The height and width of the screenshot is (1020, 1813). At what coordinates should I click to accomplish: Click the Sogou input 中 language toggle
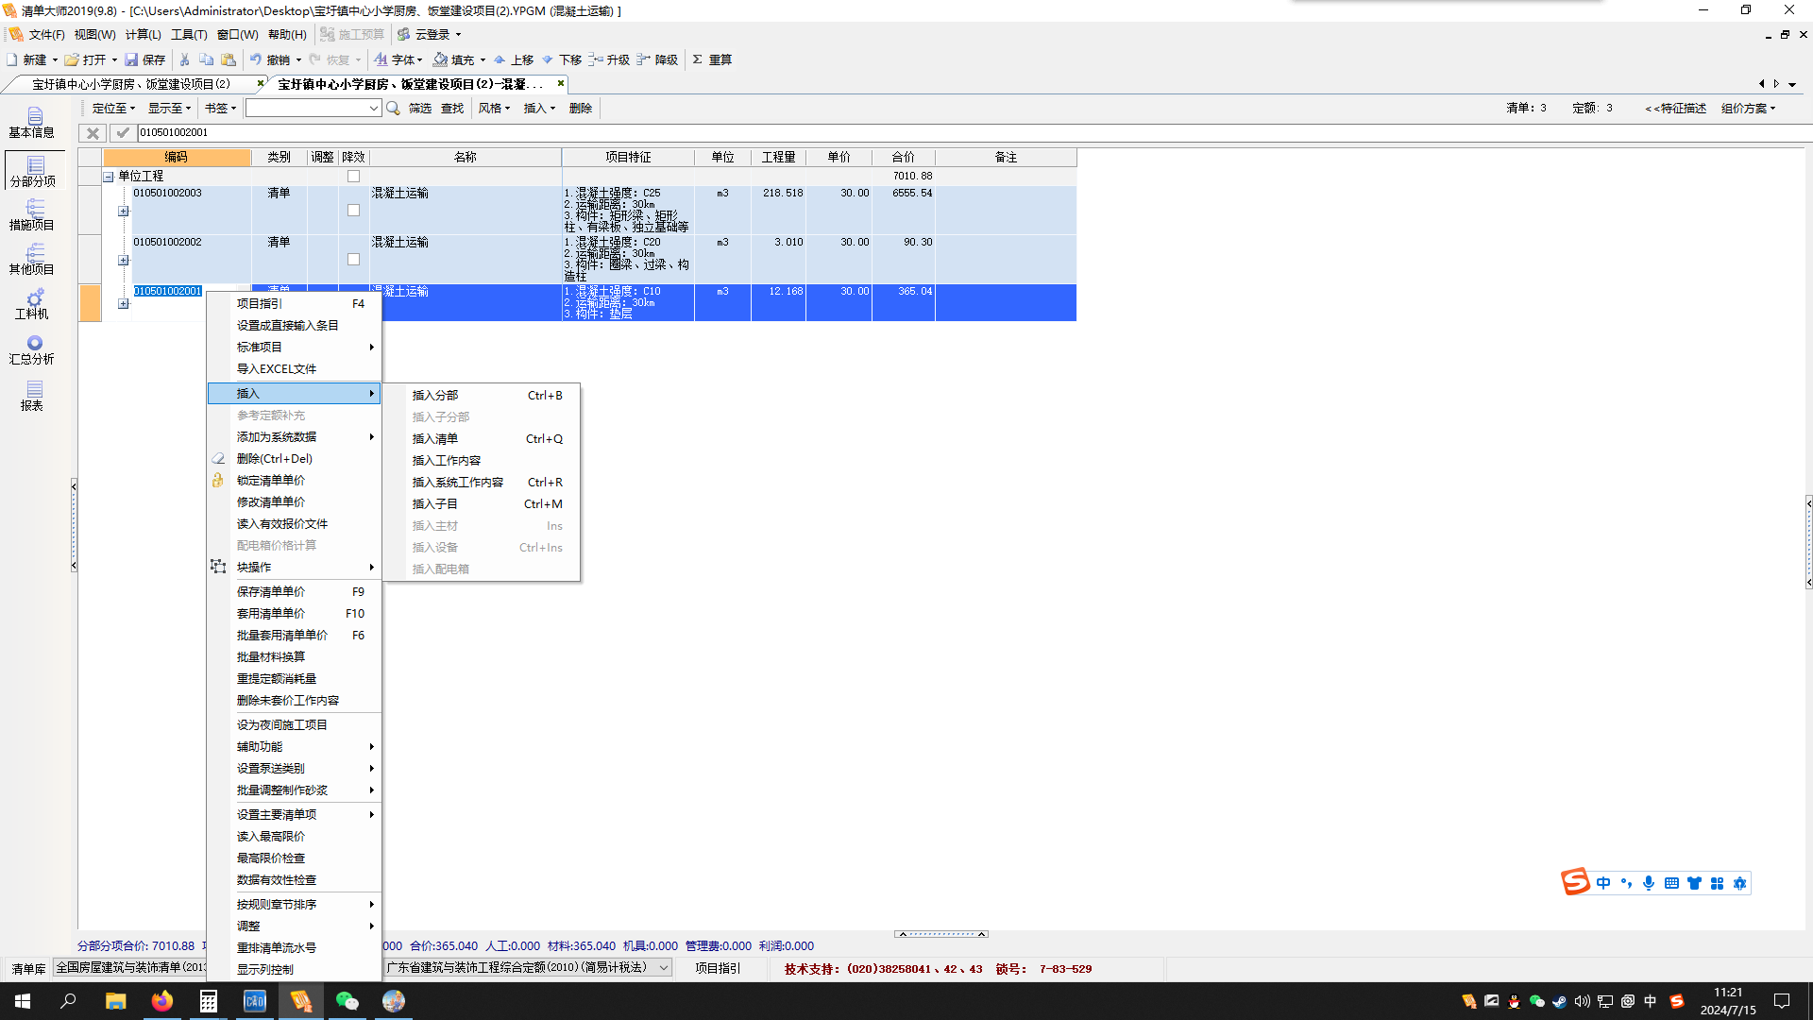coord(1603,883)
